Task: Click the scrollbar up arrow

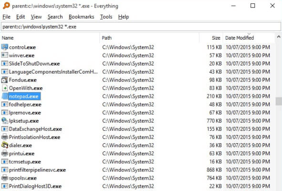Action: (279, 37)
